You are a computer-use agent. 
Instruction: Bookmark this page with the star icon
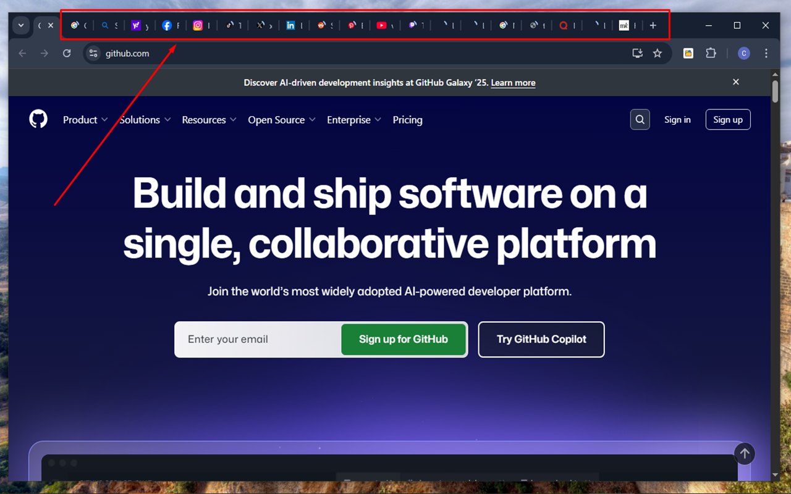(658, 54)
